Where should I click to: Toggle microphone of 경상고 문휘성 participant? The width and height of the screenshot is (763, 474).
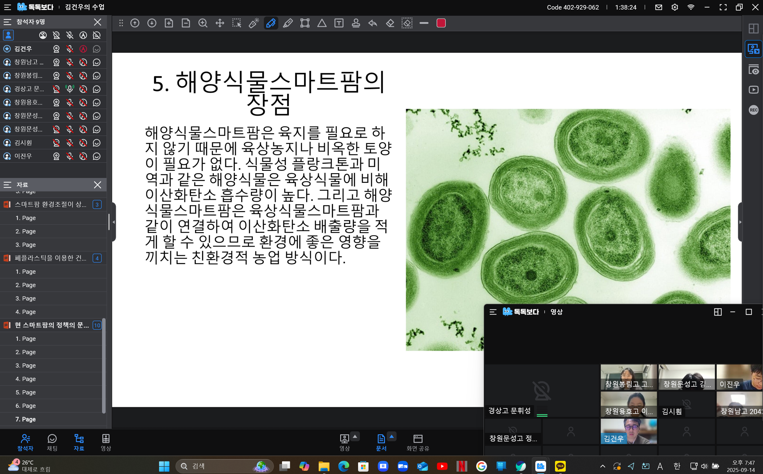coord(70,89)
